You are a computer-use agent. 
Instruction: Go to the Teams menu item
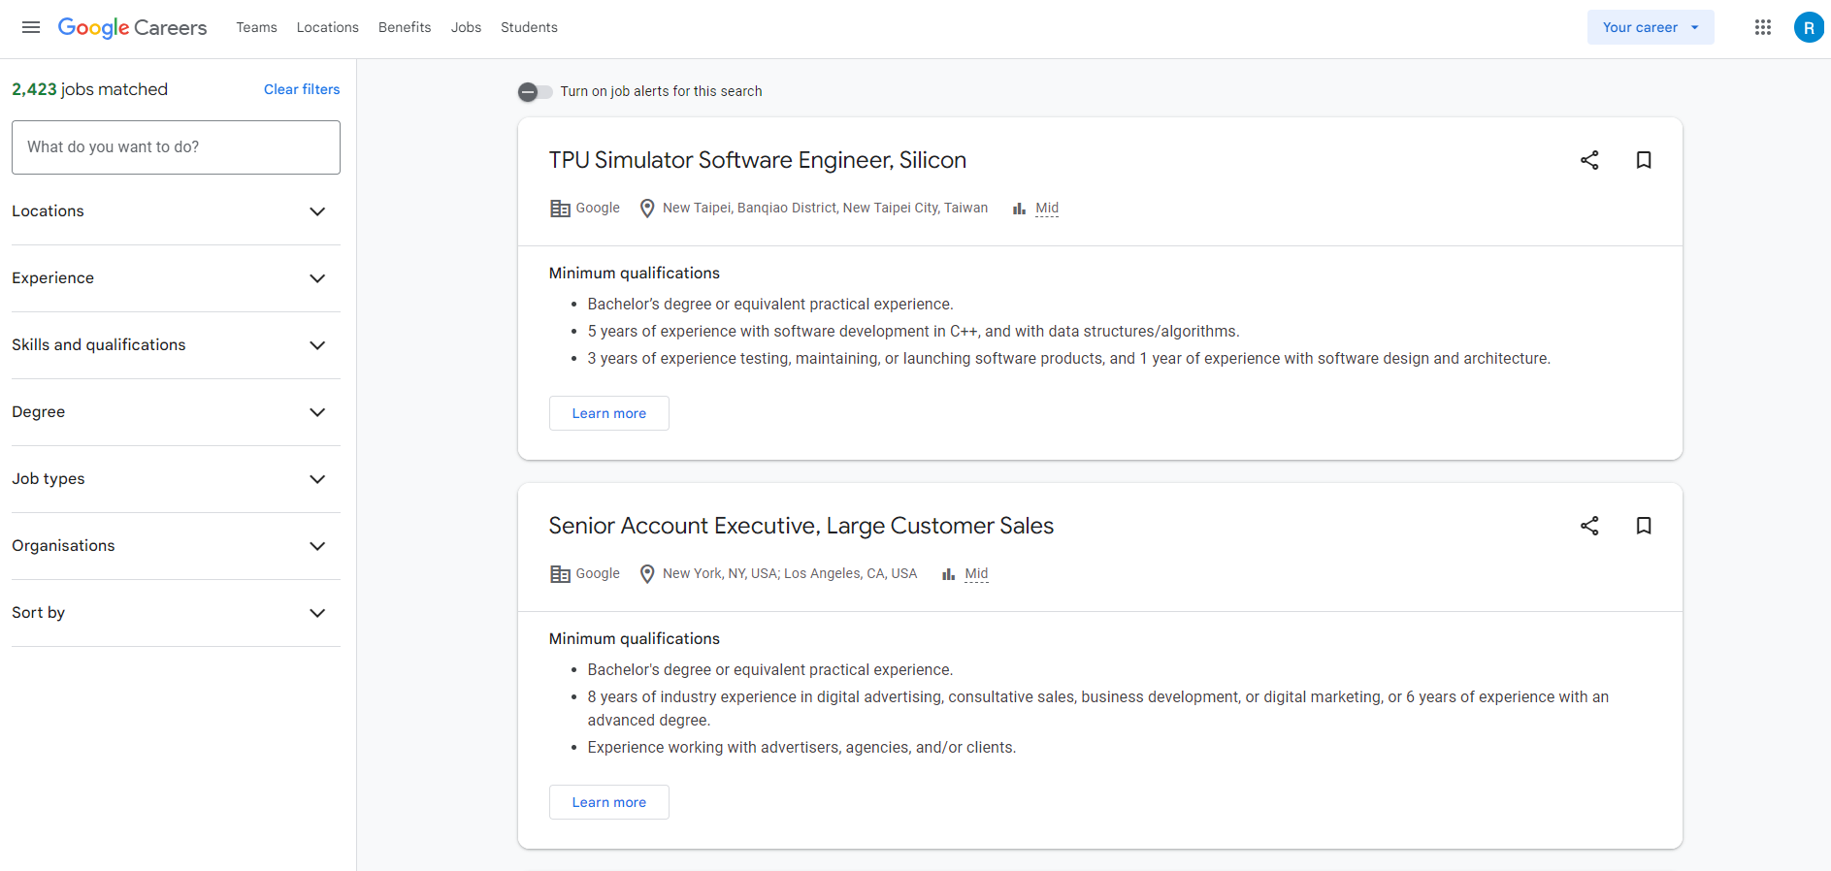click(x=256, y=27)
